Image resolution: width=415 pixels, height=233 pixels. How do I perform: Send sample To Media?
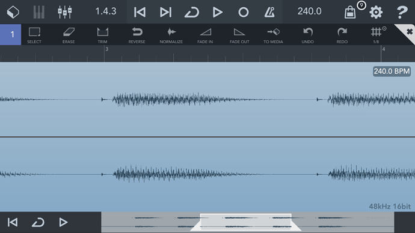point(274,35)
